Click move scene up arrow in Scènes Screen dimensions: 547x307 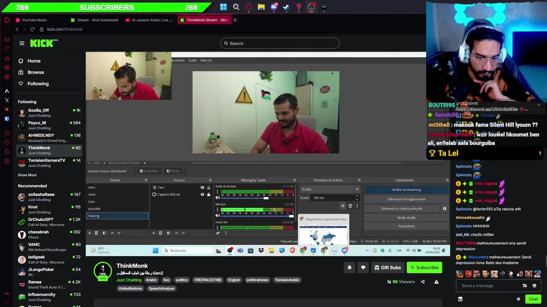pos(112,233)
